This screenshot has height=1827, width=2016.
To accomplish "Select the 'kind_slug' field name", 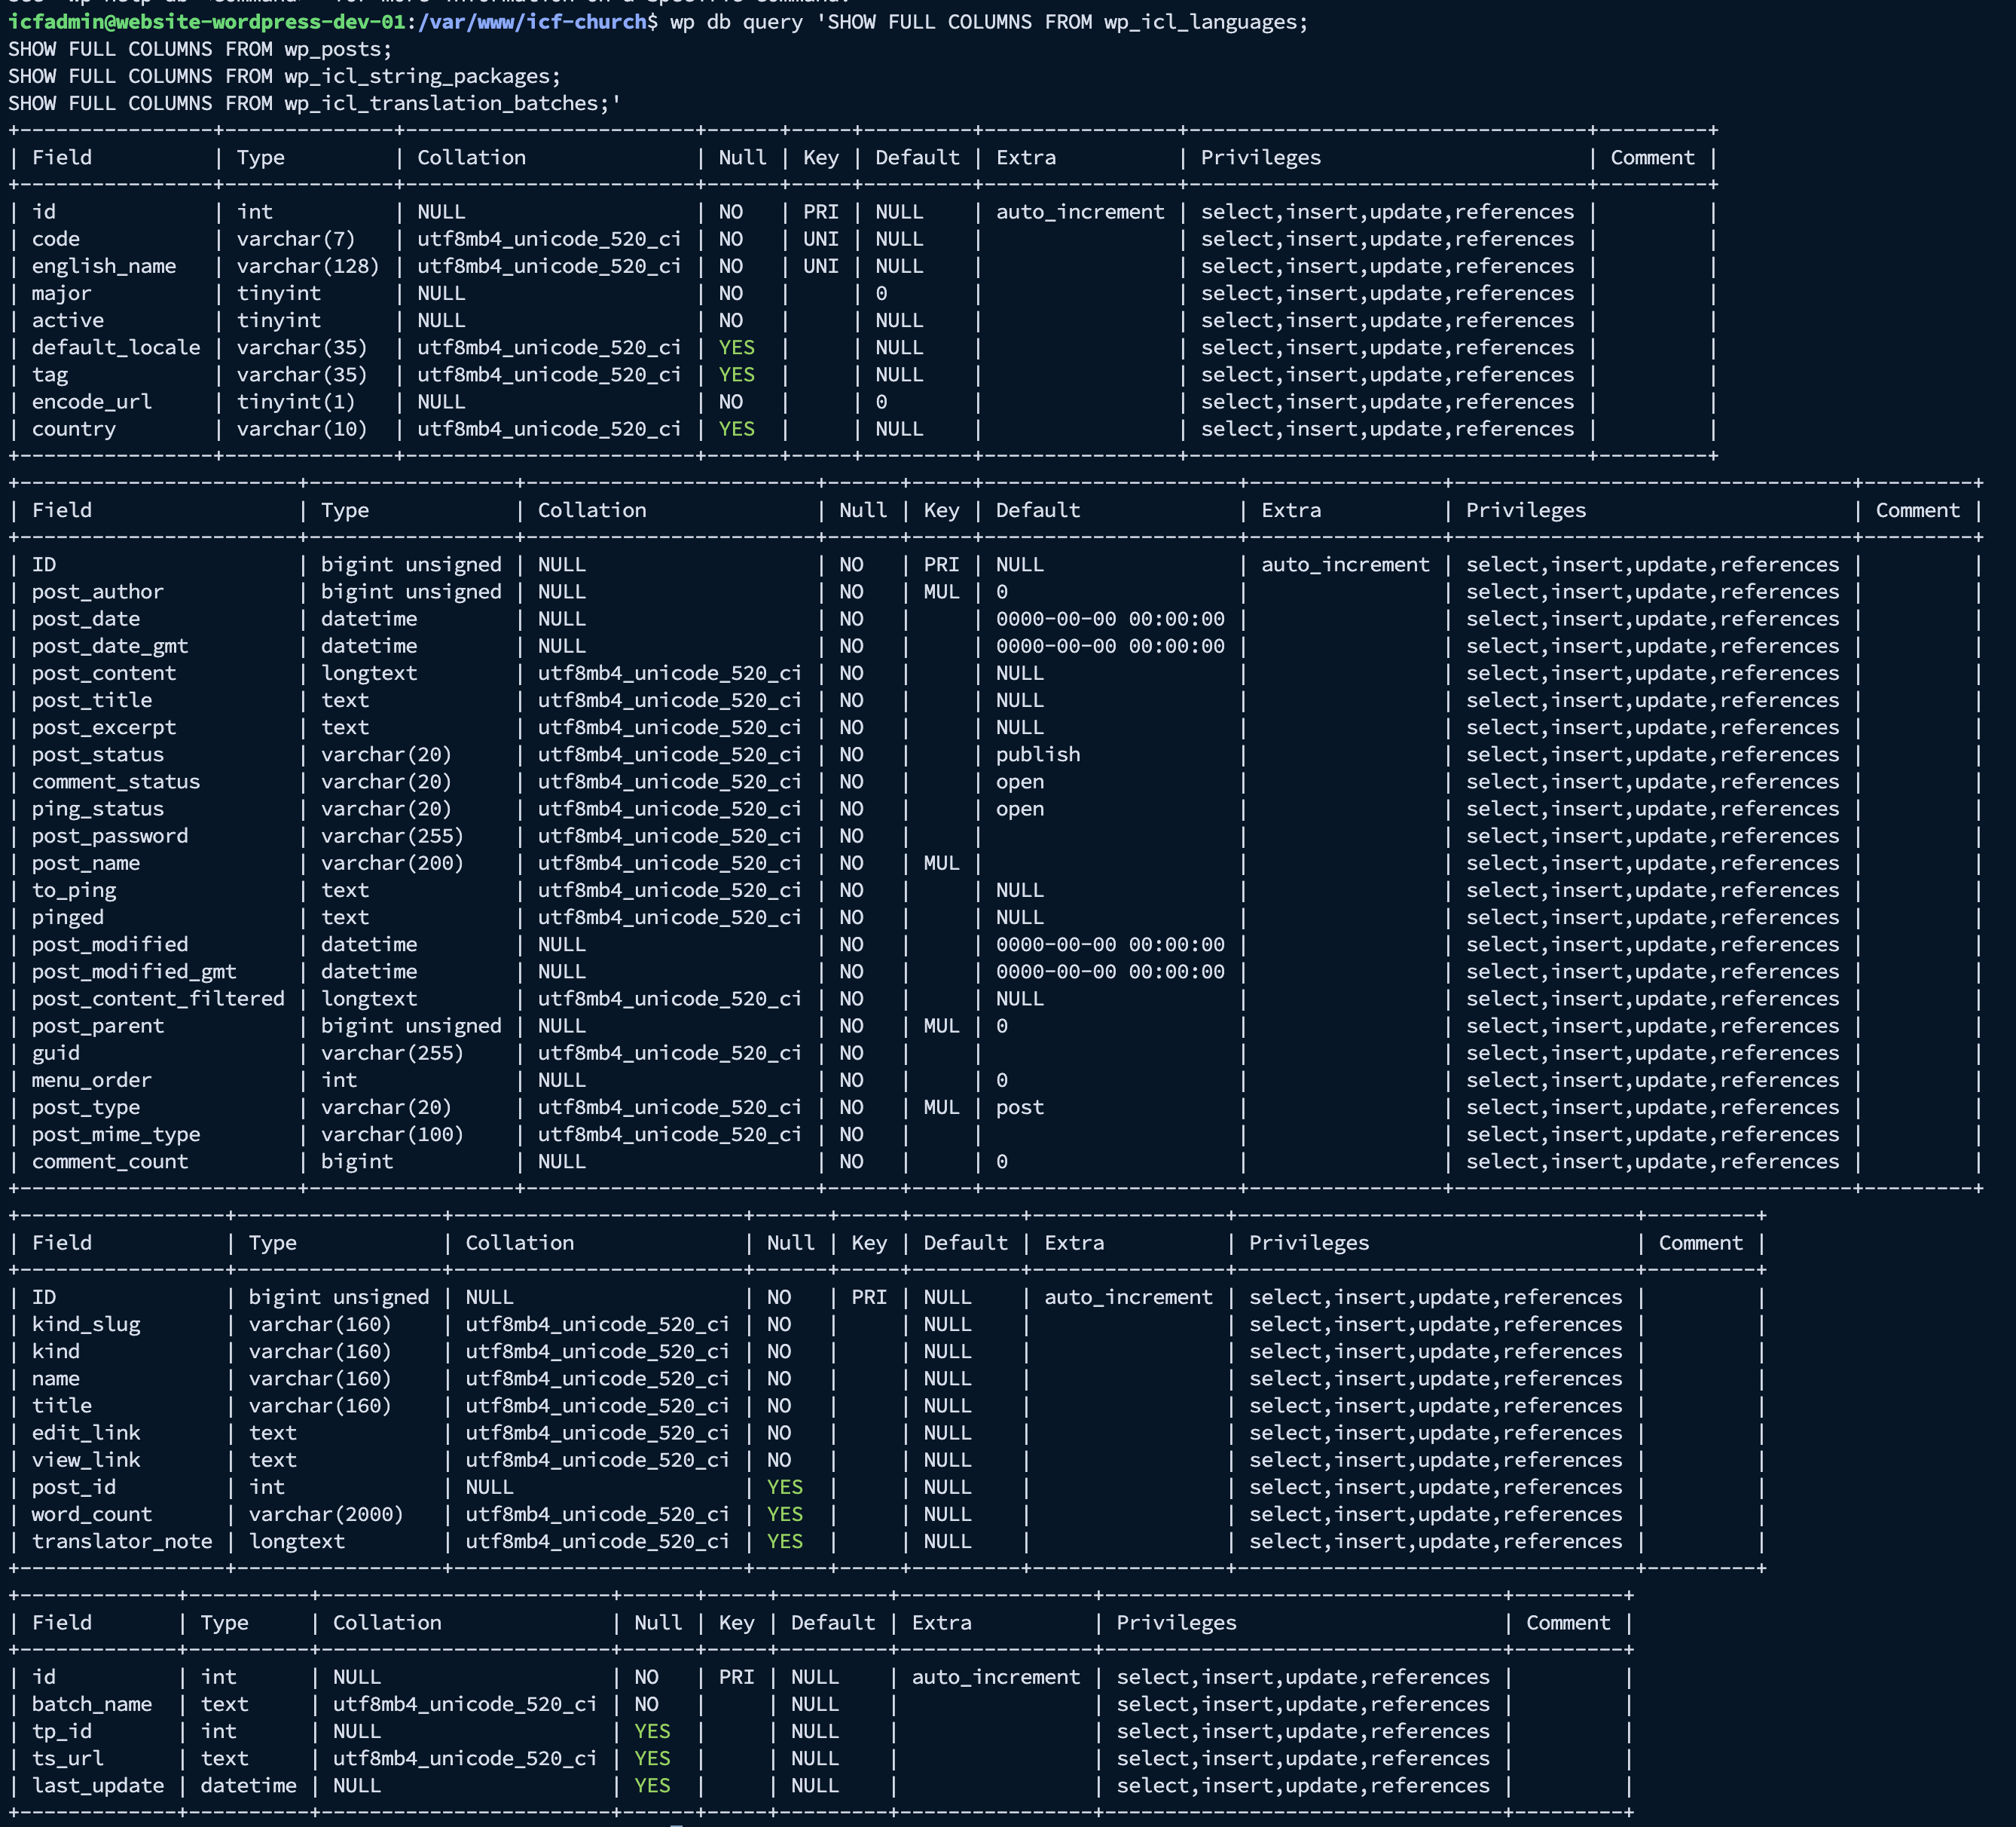I will [x=86, y=1324].
